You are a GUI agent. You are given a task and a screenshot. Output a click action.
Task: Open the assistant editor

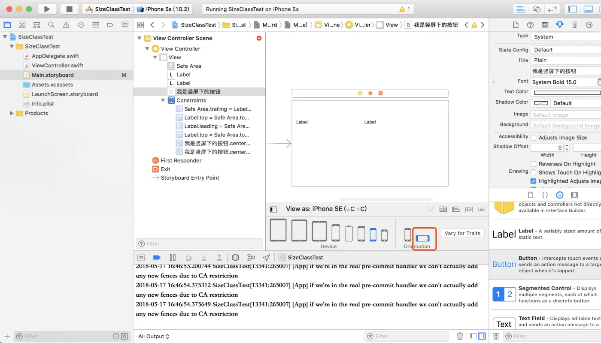point(536,9)
